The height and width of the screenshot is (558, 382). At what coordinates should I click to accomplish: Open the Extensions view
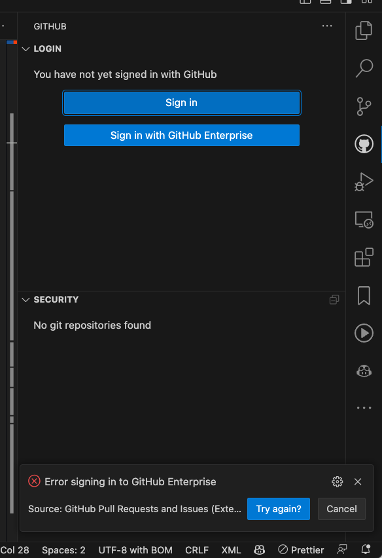[x=364, y=257]
